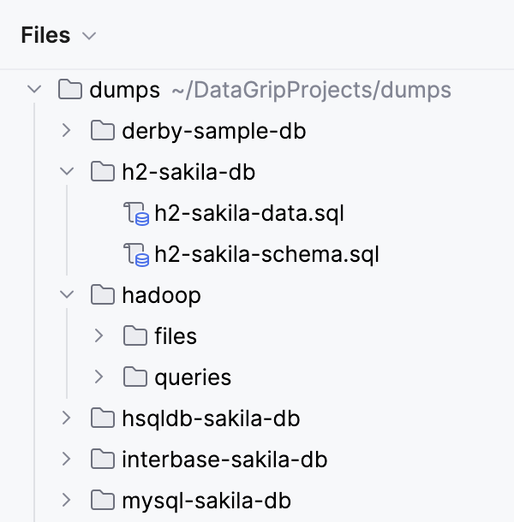Click the h2-sakila-db folder icon
This screenshot has height=522, width=514.
pos(103,171)
